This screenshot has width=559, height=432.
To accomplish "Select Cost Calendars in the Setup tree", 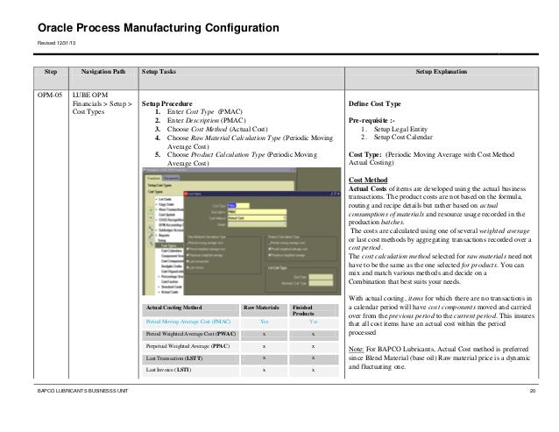I will click(172, 251).
